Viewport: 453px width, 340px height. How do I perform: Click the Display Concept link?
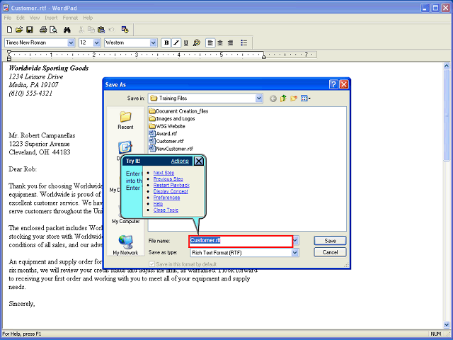coord(171,191)
